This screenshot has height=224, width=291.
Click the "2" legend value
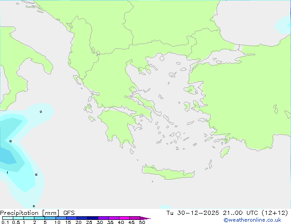(34, 222)
